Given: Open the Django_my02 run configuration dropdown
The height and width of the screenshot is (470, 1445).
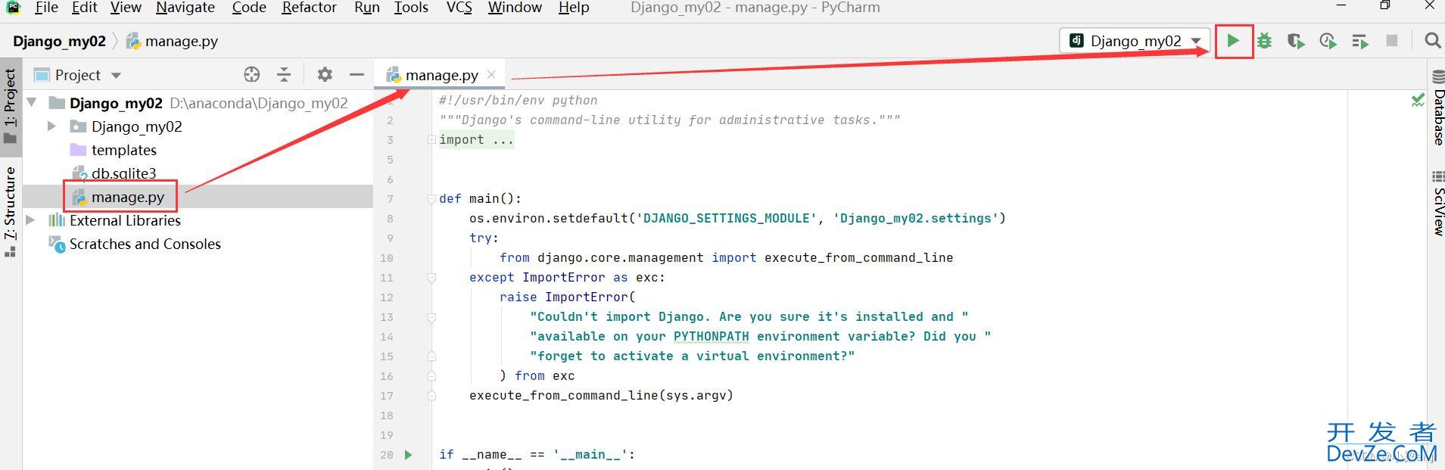Looking at the screenshot, I should click(1135, 41).
